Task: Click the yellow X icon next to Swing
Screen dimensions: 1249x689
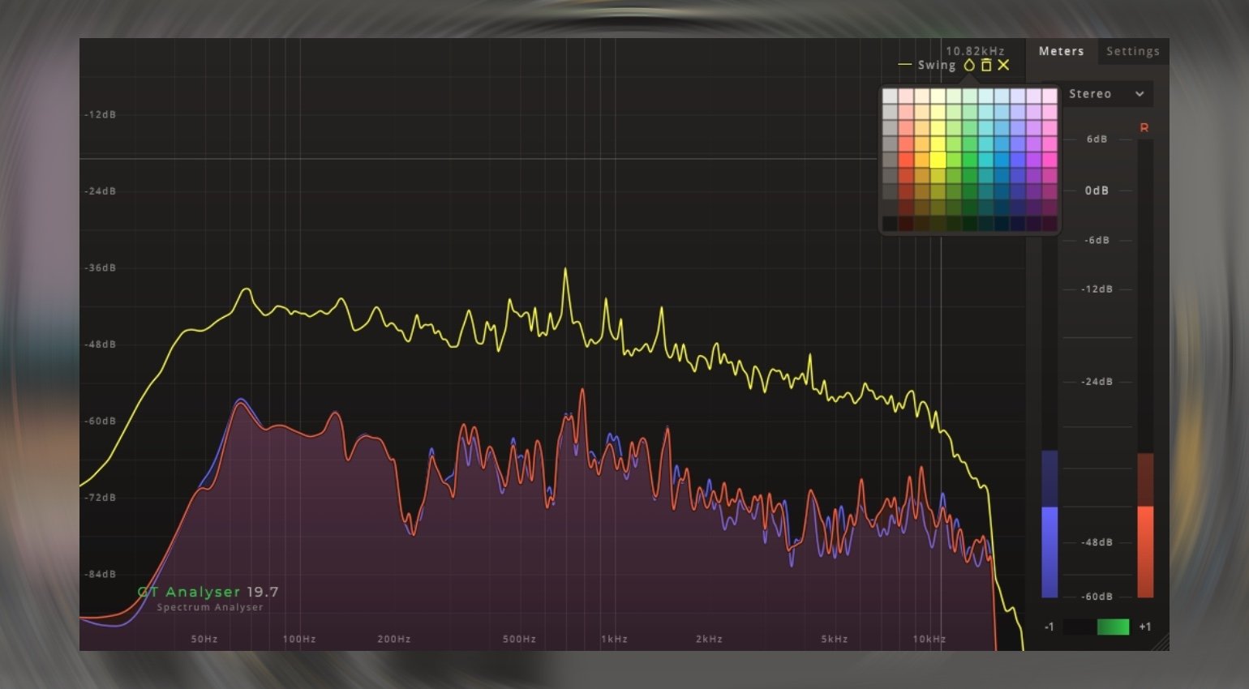Action: click(1004, 65)
